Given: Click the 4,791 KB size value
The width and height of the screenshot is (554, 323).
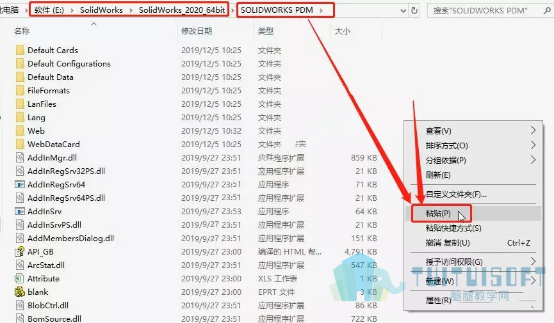Looking at the screenshot, I should [x=361, y=252].
